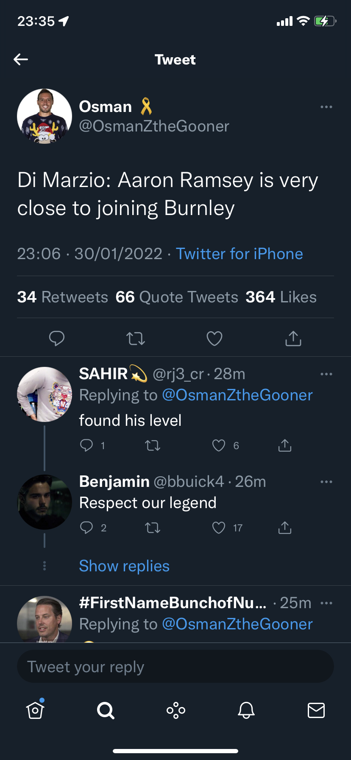This screenshot has width=351, height=760.
Task: Go to the Home tab
Action: (35, 710)
